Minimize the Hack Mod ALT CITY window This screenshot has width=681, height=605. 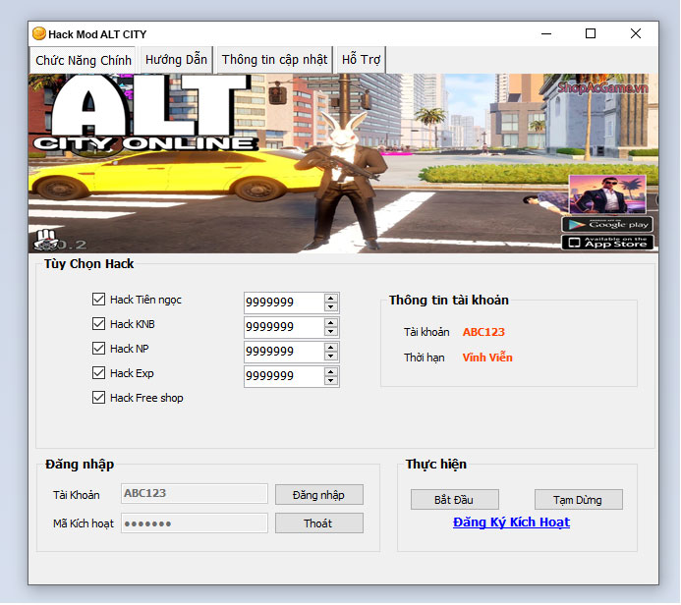(546, 33)
